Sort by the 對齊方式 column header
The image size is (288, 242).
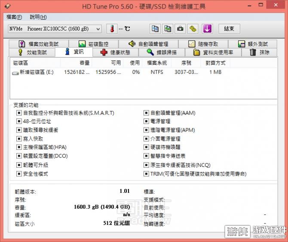[x=215, y=63]
